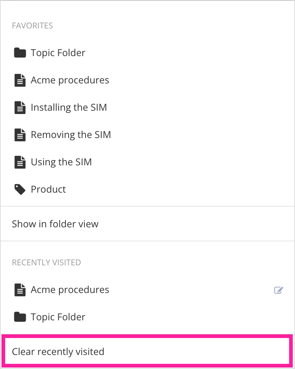Open Acme procedures from Favorites

pos(70,80)
